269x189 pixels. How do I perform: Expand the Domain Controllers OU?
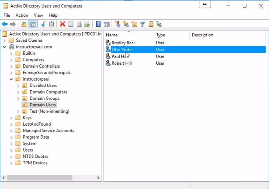click(x=11, y=66)
